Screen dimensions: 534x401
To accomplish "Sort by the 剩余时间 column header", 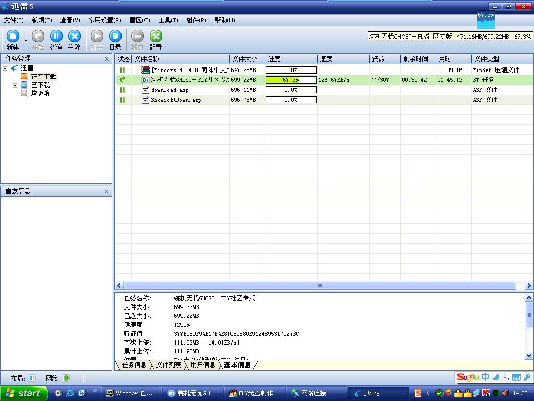I will 419,59.
